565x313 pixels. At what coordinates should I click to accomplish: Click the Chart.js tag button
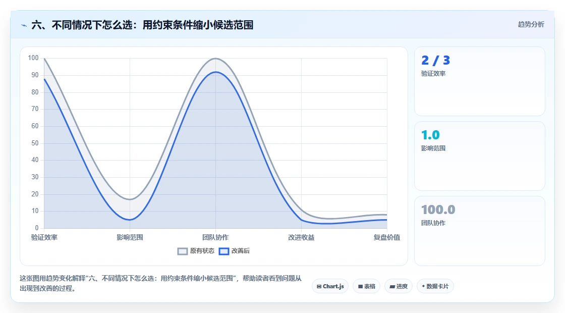(x=330, y=286)
